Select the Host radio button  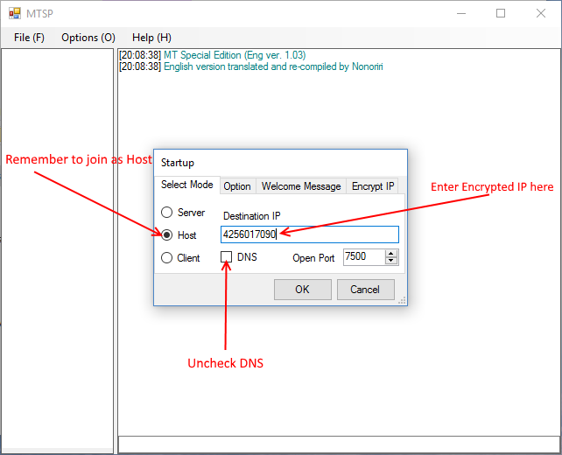coord(166,235)
